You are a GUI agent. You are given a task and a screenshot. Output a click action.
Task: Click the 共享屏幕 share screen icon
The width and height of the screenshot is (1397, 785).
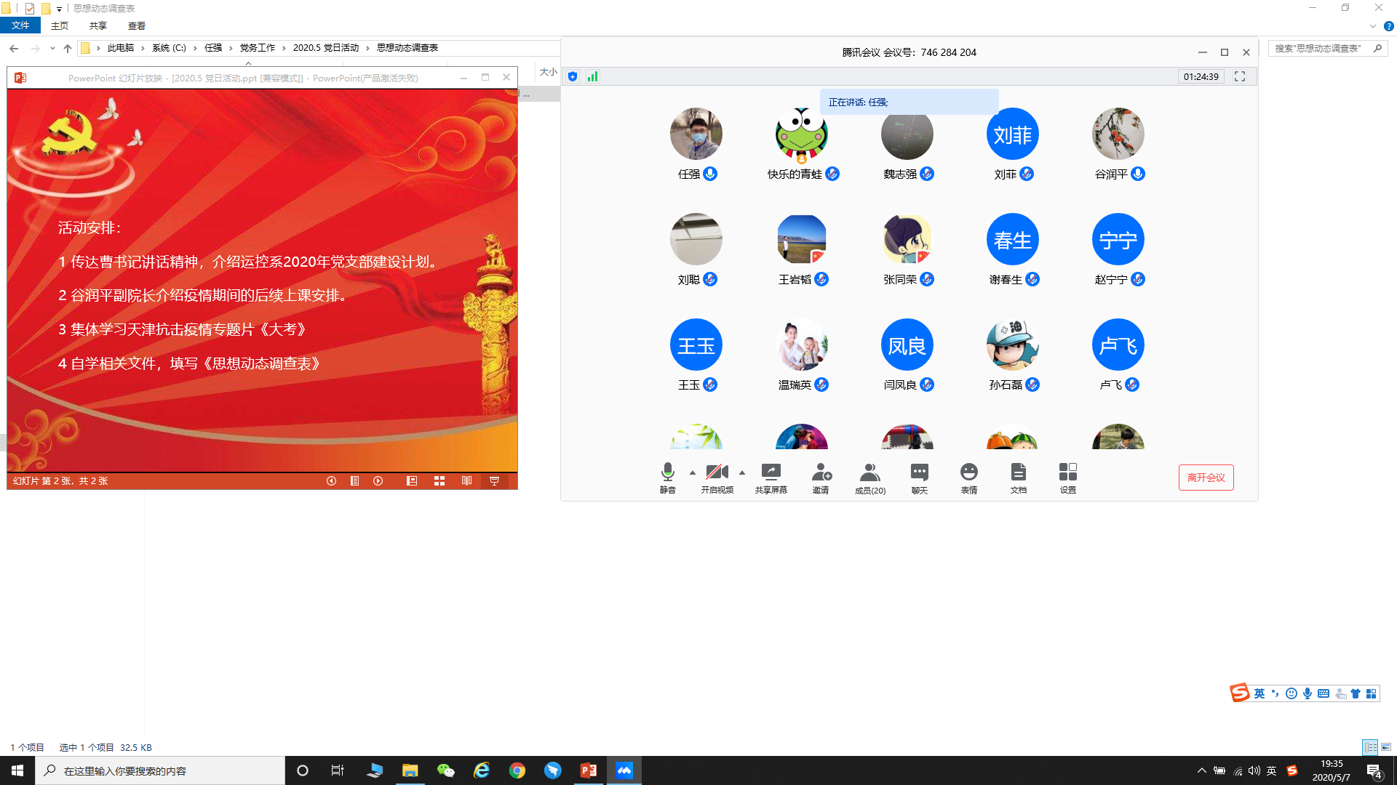[771, 473]
